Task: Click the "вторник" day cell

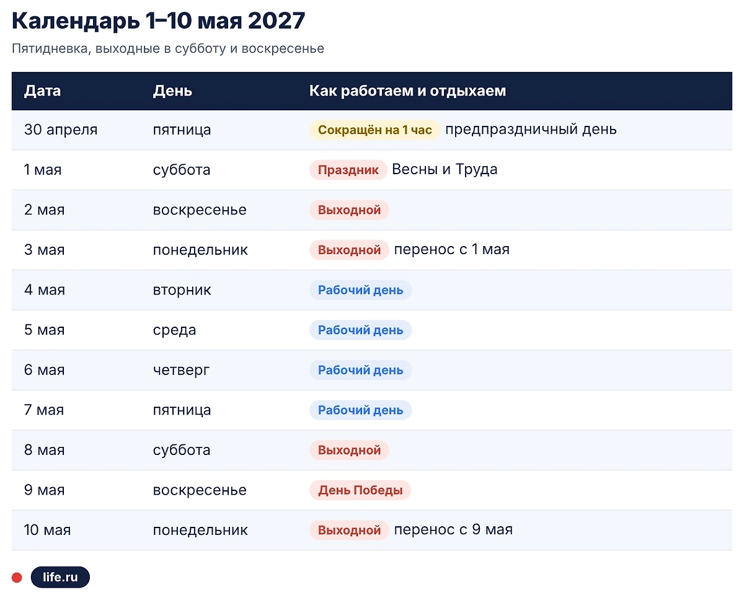Action: click(x=182, y=290)
